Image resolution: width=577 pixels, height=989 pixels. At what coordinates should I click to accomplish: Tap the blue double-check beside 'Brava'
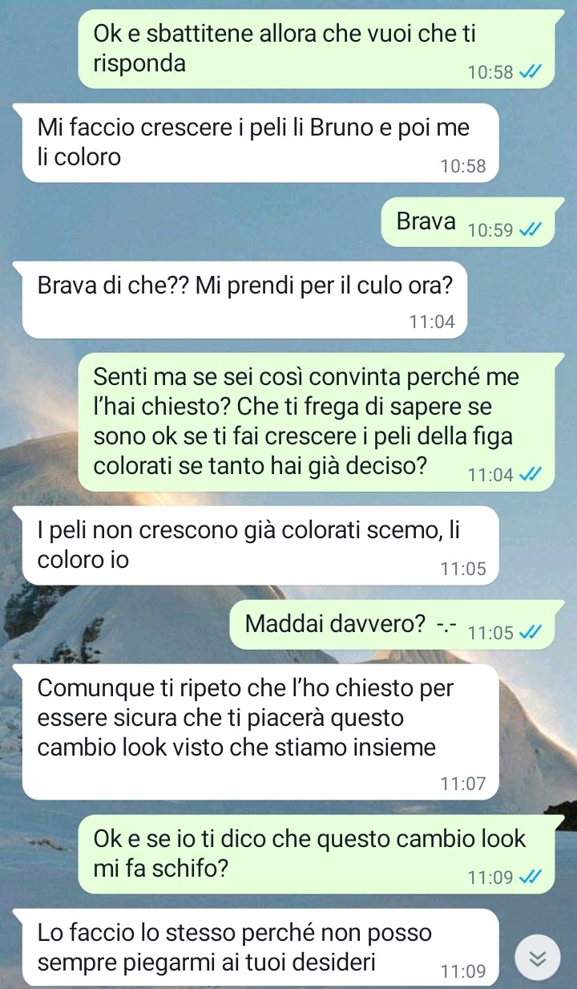531,230
